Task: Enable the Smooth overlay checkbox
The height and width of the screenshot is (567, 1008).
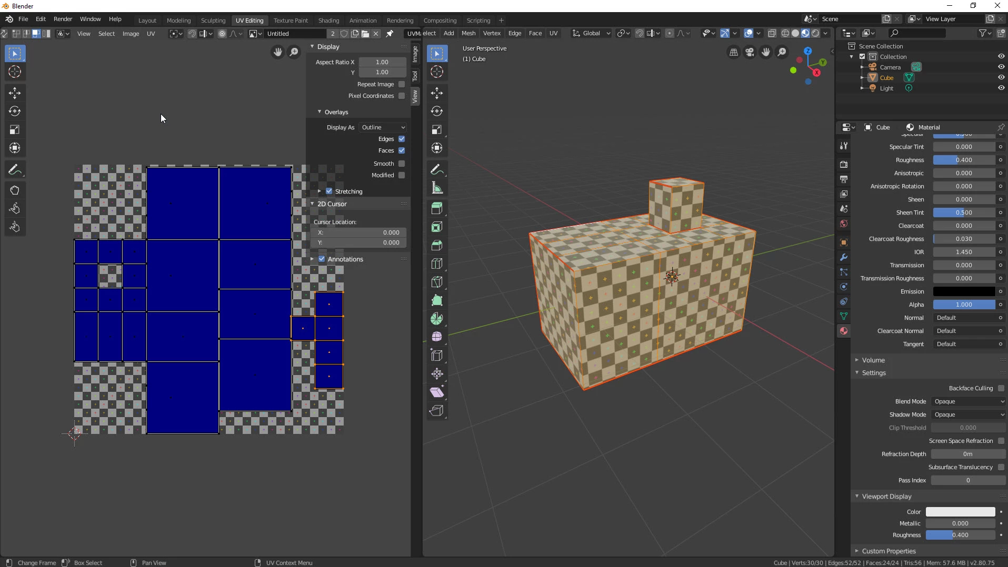Action: pyautogui.click(x=402, y=164)
